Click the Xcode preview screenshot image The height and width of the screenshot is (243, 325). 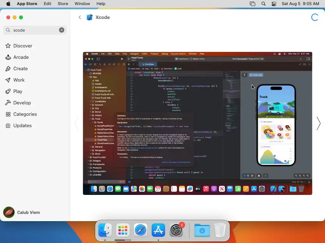pos(197,123)
